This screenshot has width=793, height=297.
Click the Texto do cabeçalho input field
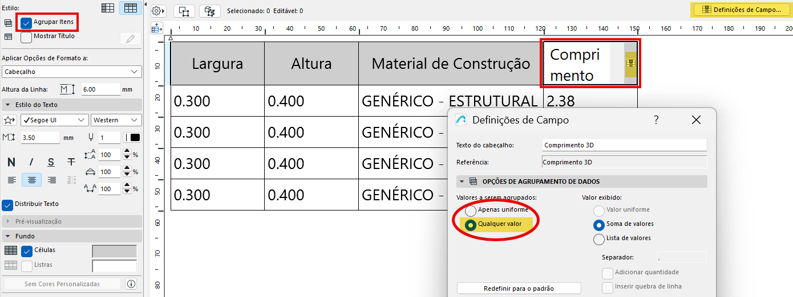[x=624, y=145]
